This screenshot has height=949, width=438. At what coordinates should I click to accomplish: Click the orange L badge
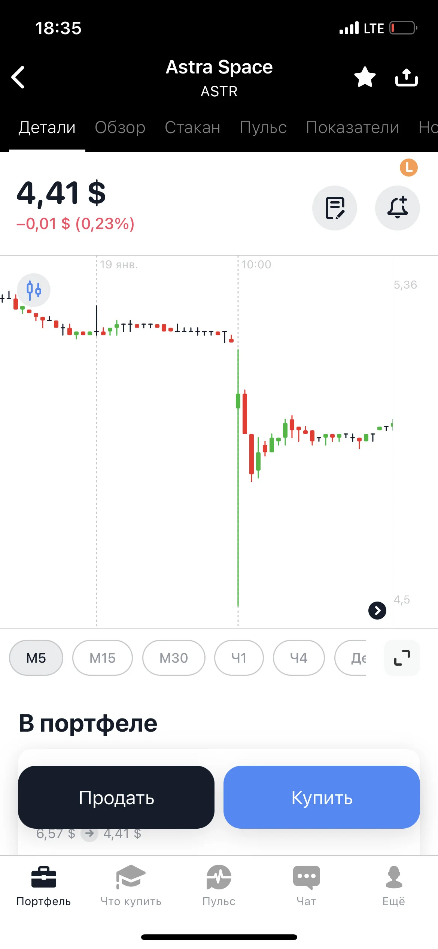(x=409, y=167)
